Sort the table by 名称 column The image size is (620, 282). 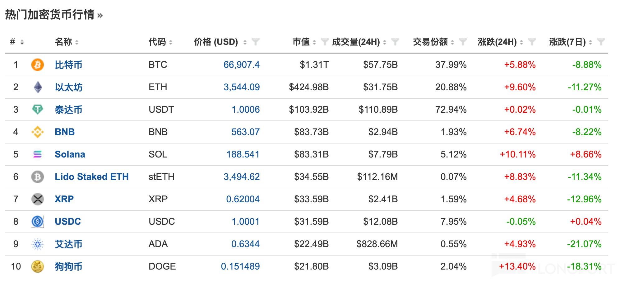pos(77,42)
